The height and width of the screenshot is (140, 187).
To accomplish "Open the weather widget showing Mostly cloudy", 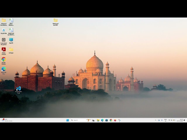I will click(x=7, y=120).
